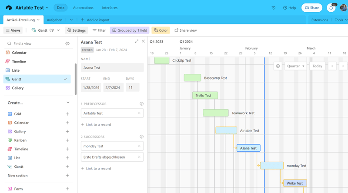The image size is (348, 193).
Task: Open the Artikel-Erstellung table dropdown
Action: click(x=38, y=20)
